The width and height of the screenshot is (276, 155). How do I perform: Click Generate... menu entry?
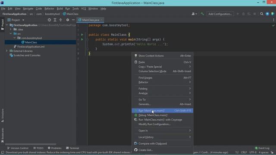click(x=162, y=104)
